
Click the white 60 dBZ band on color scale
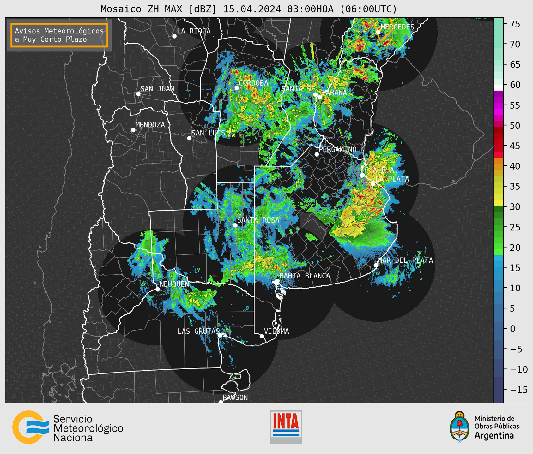499,87
